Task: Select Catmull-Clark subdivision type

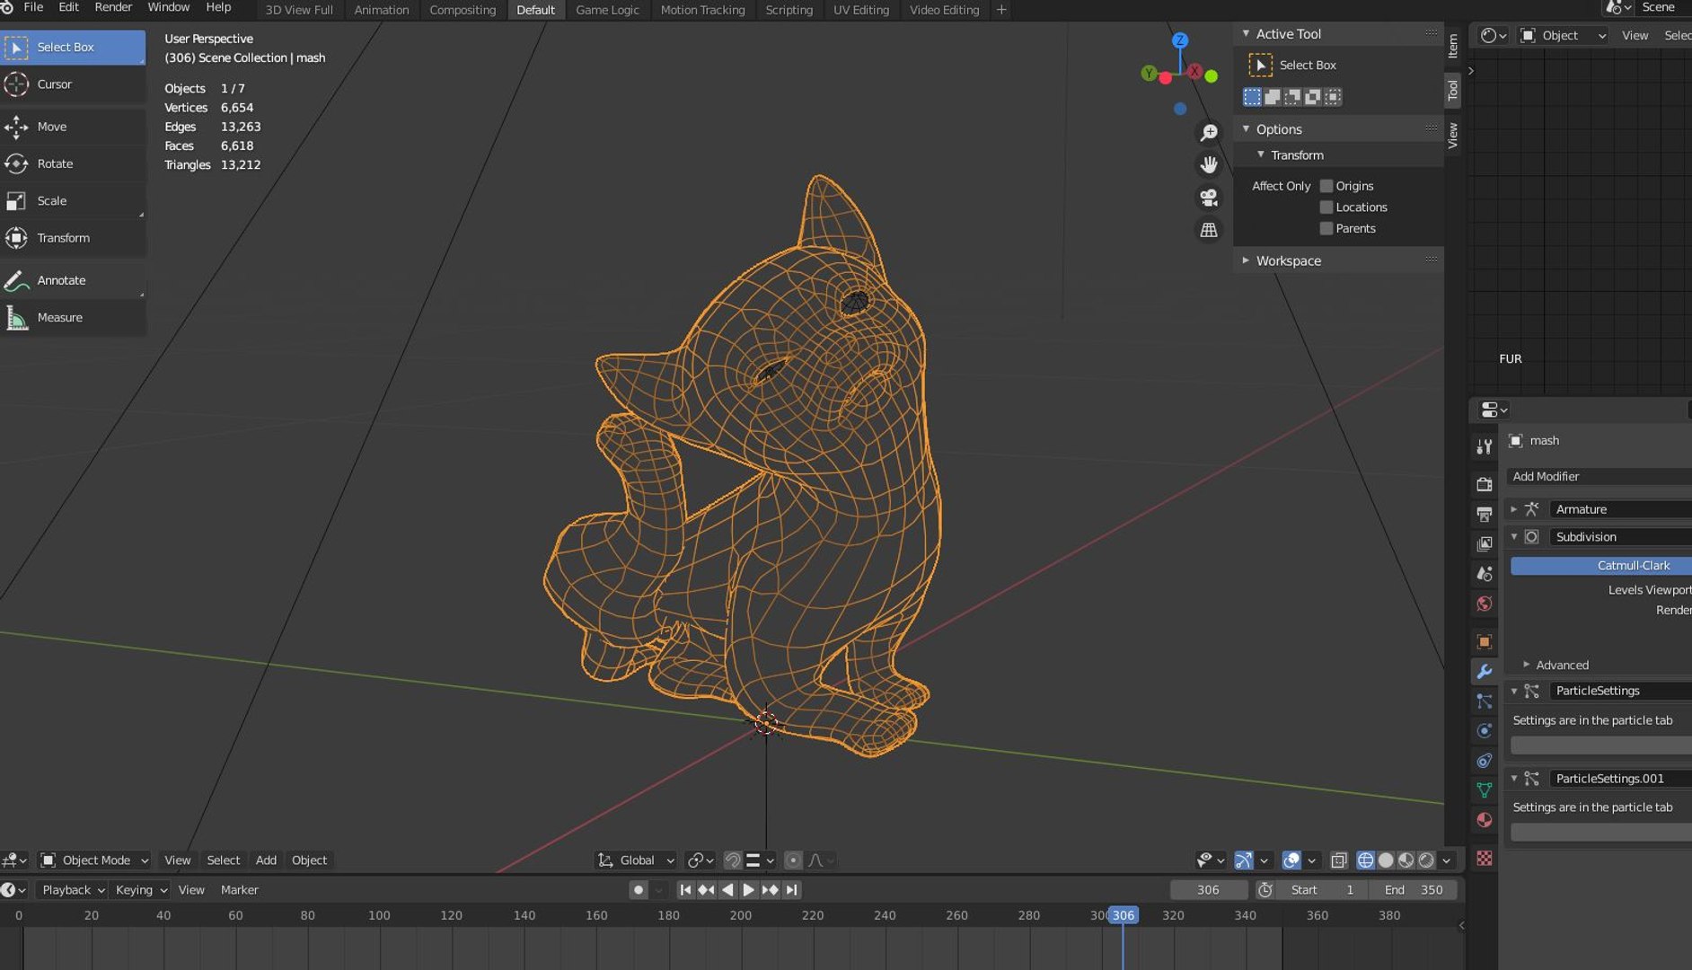Action: click(x=1601, y=566)
